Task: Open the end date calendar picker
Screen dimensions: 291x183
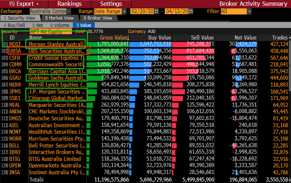Action: point(191,11)
